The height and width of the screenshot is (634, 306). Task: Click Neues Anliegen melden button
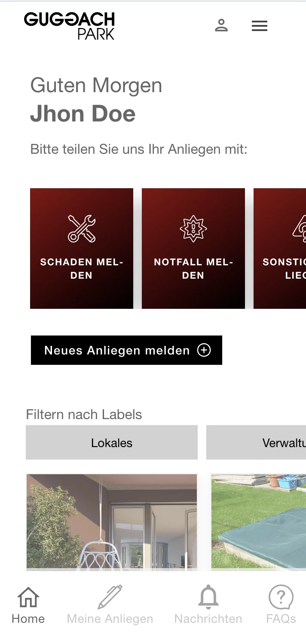126,350
